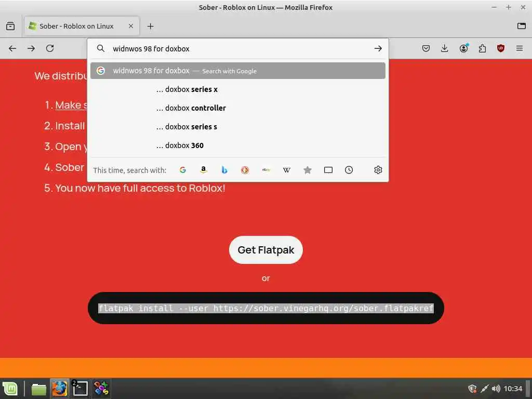Go forward to the next page
Screen dimensions: 532x399
click(31, 48)
